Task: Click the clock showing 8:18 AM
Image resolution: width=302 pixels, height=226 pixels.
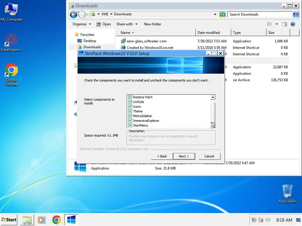Action: (284, 220)
